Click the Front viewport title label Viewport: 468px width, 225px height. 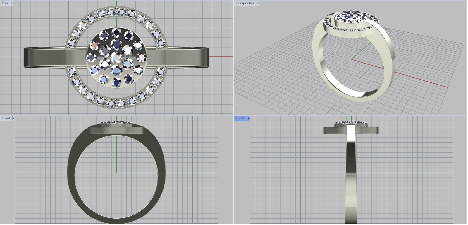click(x=6, y=118)
